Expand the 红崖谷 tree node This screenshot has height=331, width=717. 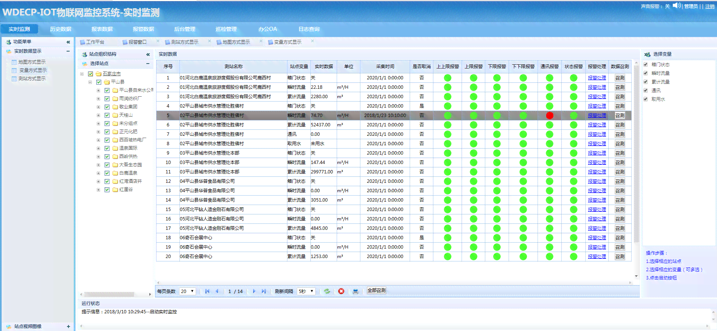[99, 190]
